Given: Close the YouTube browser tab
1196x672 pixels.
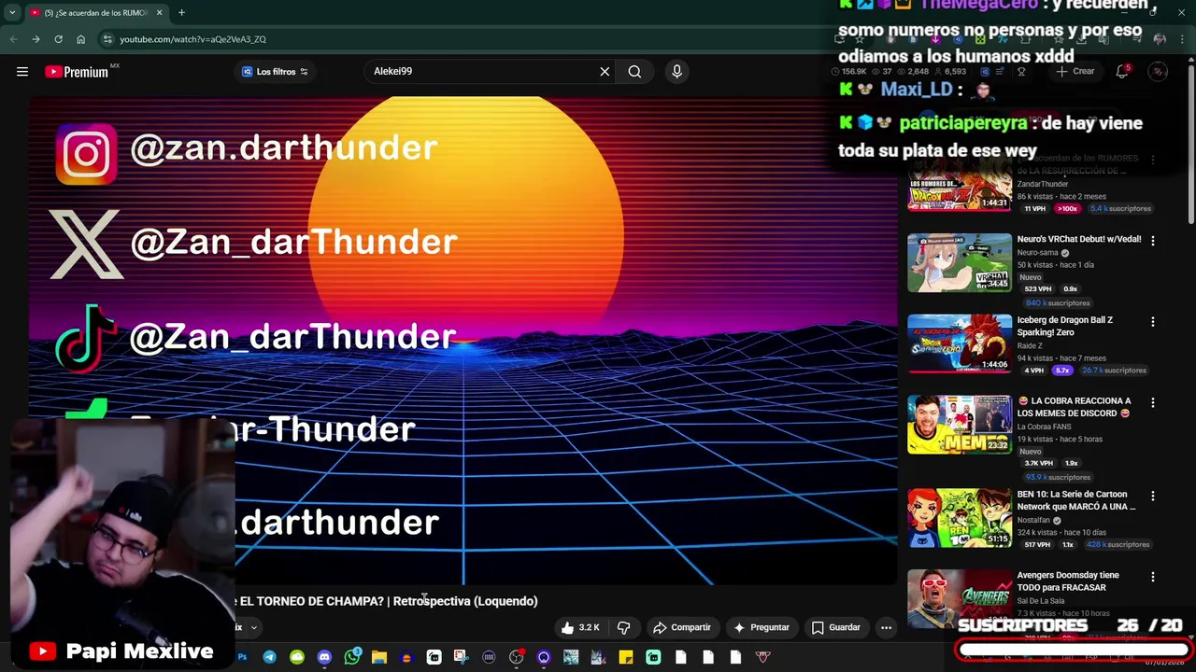Looking at the screenshot, I should 159,13.
